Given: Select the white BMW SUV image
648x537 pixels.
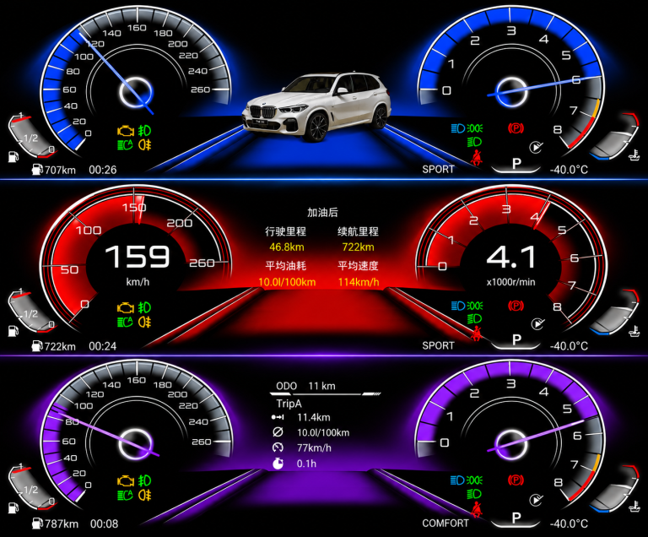Looking at the screenshot, I should (x=316, y=106).
